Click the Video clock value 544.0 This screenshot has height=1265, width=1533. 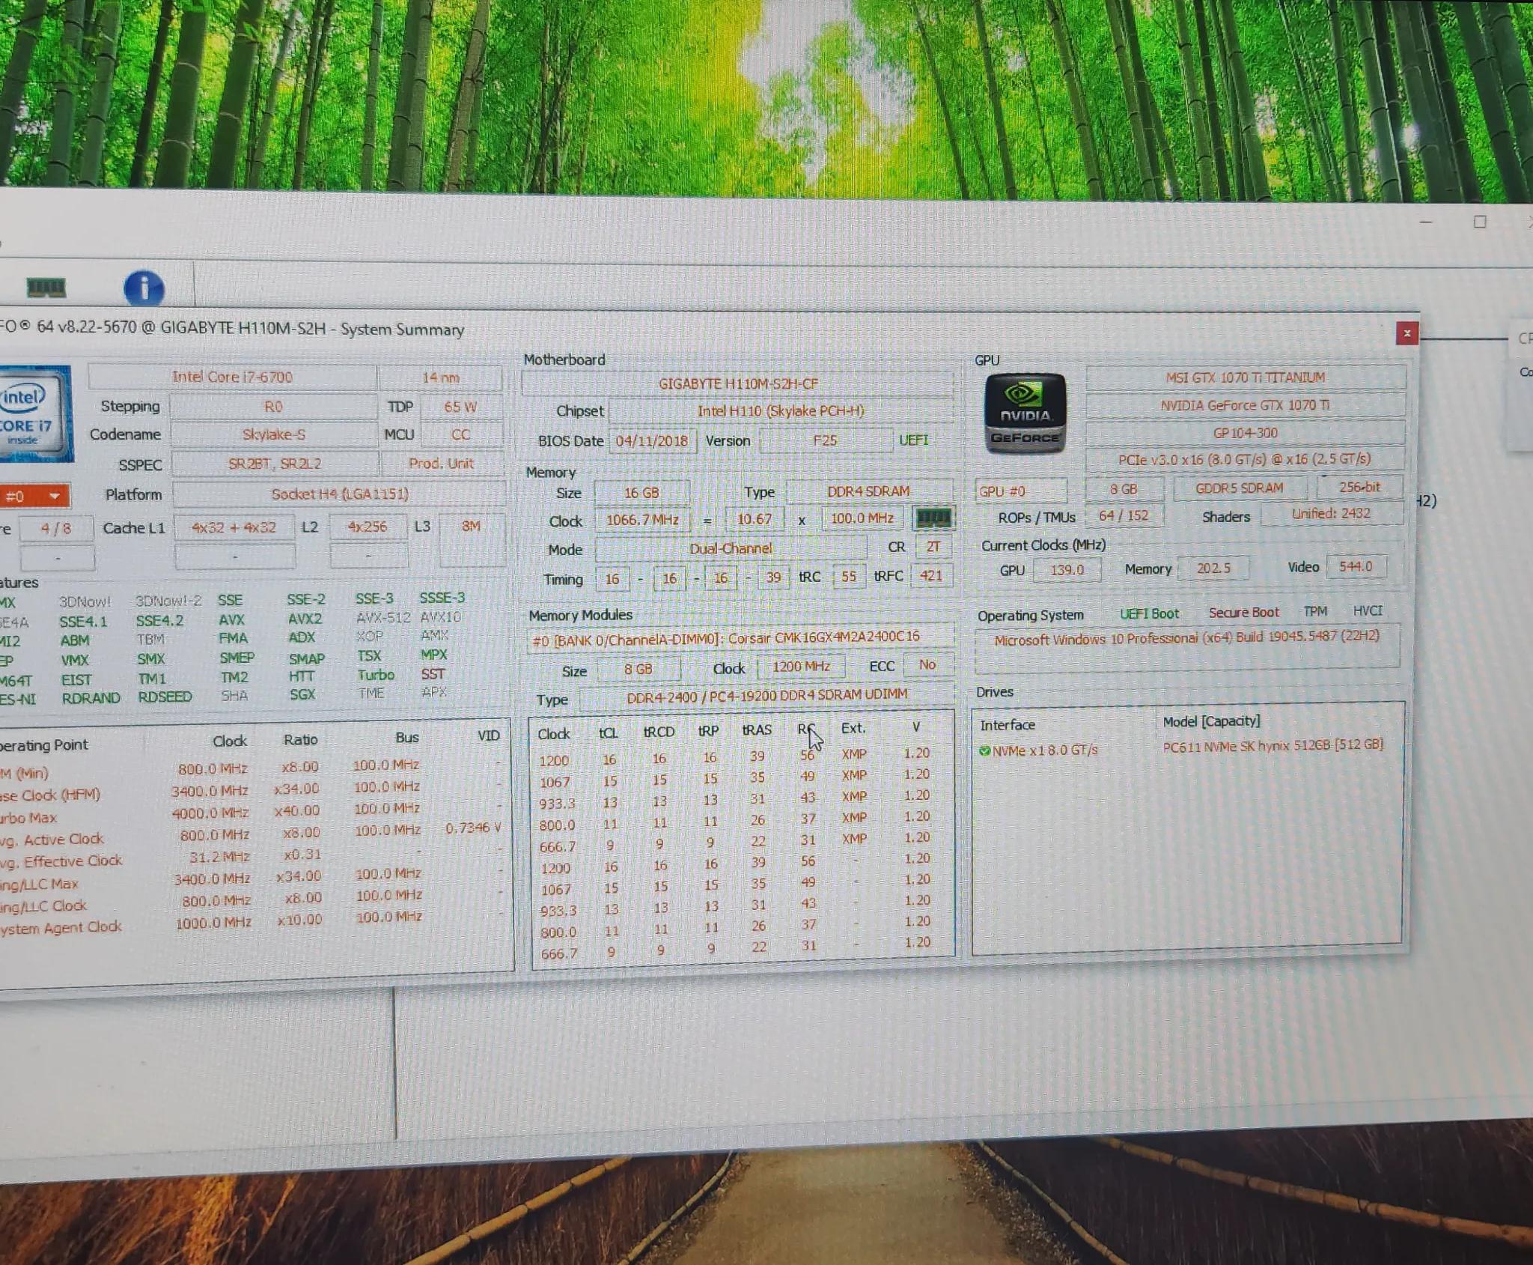pos(1356,567)
